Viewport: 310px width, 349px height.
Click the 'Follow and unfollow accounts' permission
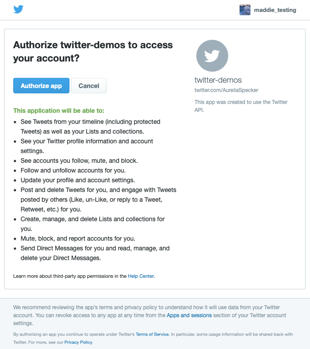[x=73, y=170]
